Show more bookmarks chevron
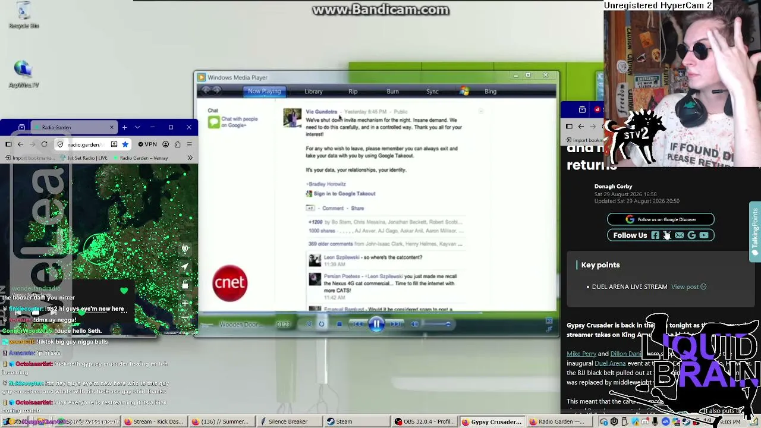 [190, 158]
